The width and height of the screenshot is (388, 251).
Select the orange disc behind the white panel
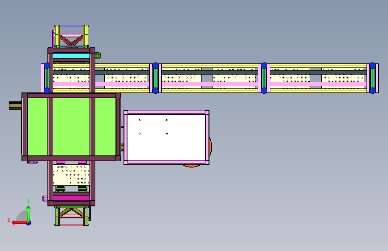click(210, 147)
